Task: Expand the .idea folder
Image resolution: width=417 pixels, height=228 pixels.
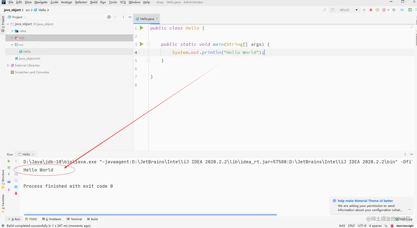Action: pos(12,31)
